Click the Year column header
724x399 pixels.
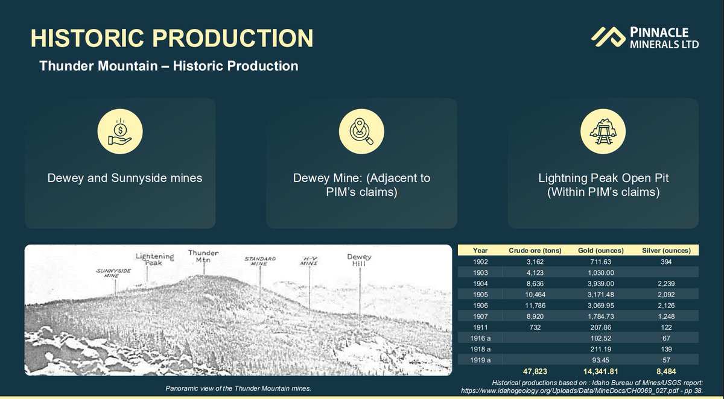tap(480, 250)
